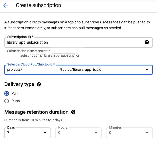
Task: Select the Pull delivery radio button
Action: [7, 93]
